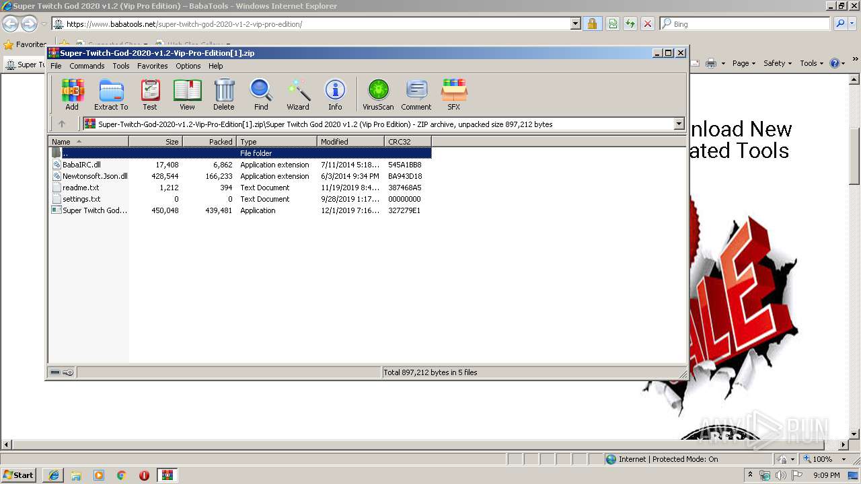861x484 pixels.
Task: Launch the Wizard tool
Action: click(x=298, y=94)
